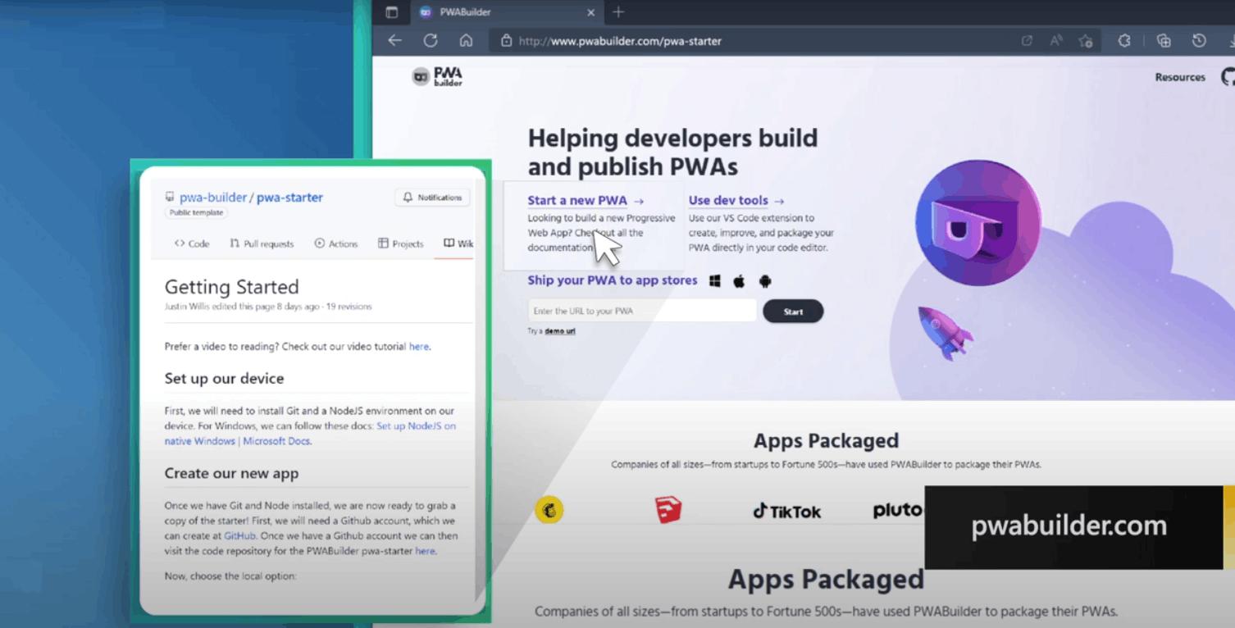The width and height of the screenshot is (1235, 628).
Task: Click the TikTok logo
Action: click(786, 511)
